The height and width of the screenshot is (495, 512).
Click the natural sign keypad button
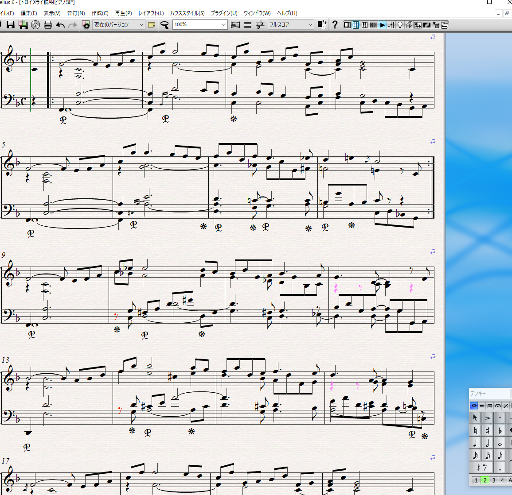[475, 430]
